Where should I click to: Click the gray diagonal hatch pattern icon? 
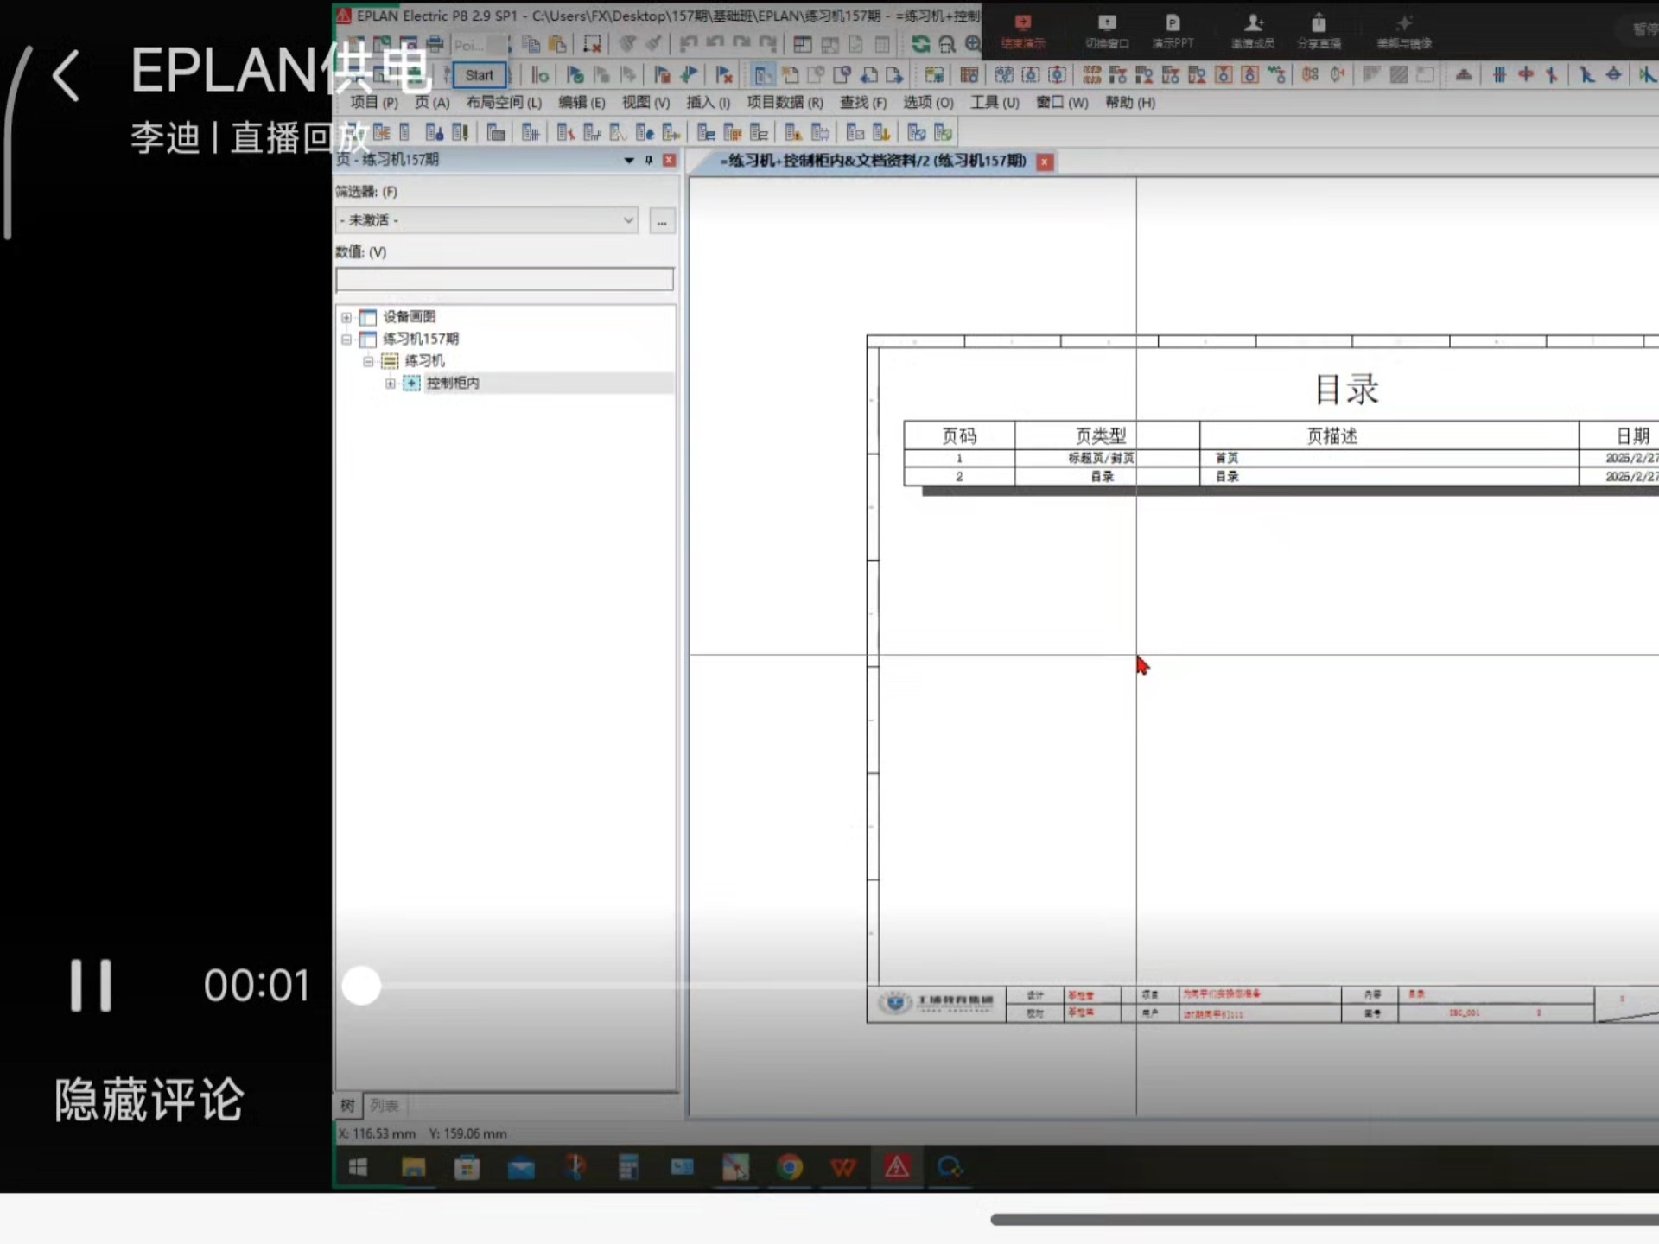[1398, 75]
